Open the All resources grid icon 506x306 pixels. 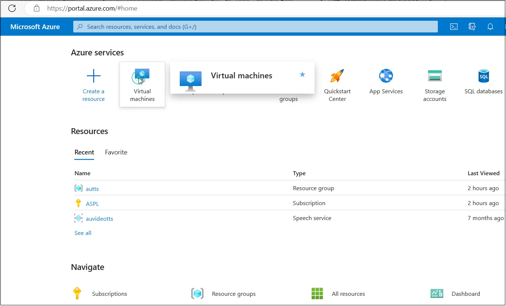pos(317,294)
